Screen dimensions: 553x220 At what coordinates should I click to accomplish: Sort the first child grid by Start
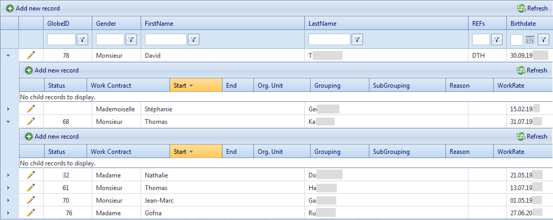point(180,86)
